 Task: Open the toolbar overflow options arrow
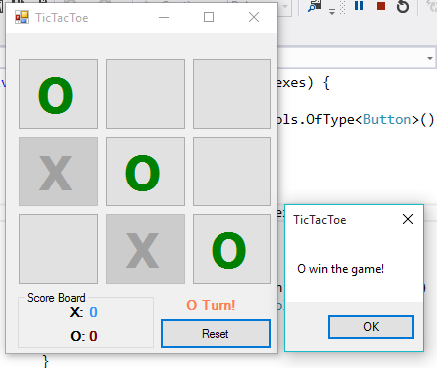point(332,12)
